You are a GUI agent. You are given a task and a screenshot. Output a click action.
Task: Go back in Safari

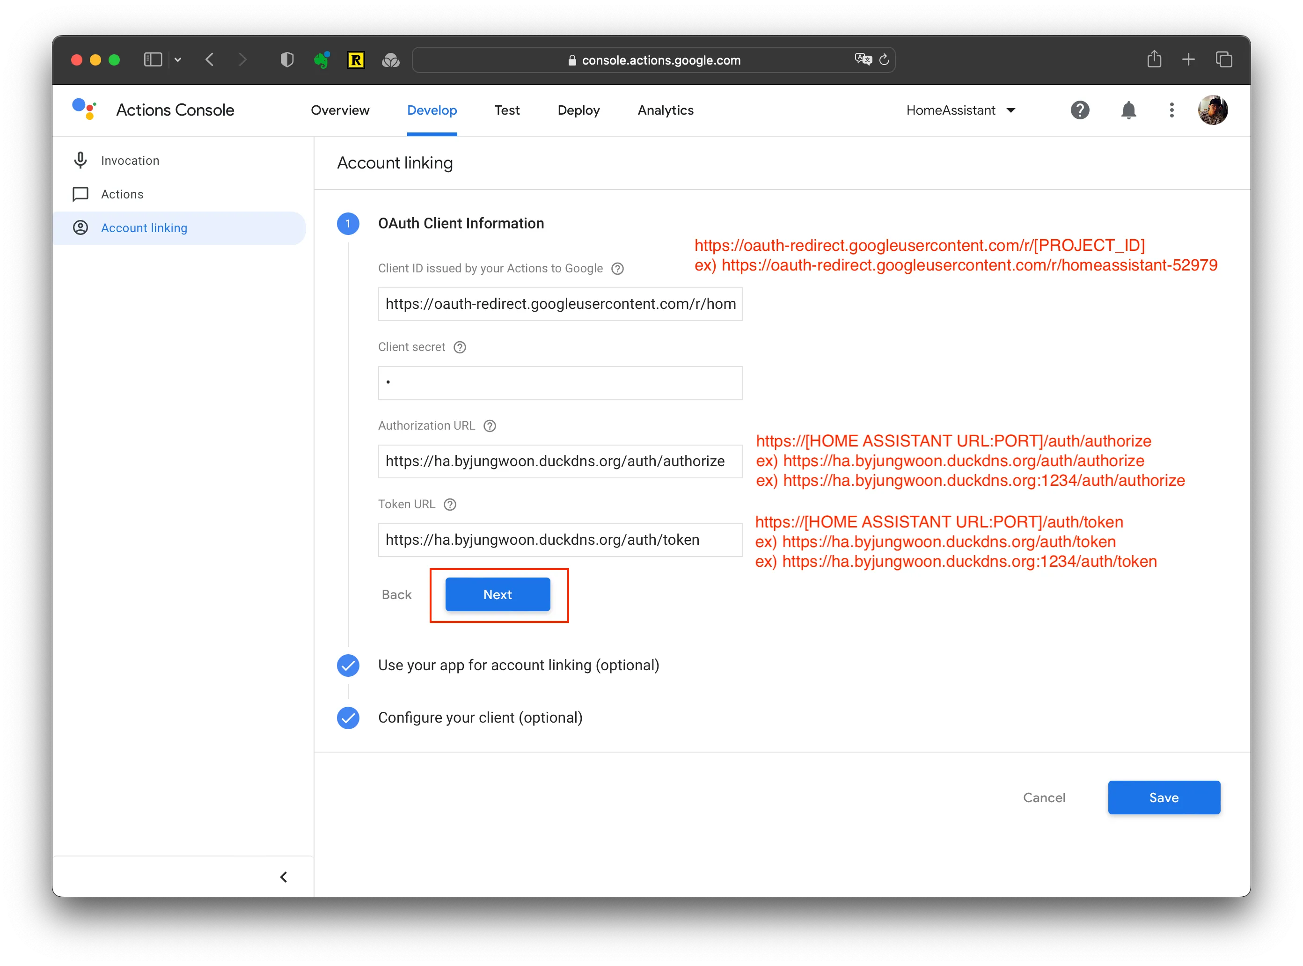tap(209, 59)
